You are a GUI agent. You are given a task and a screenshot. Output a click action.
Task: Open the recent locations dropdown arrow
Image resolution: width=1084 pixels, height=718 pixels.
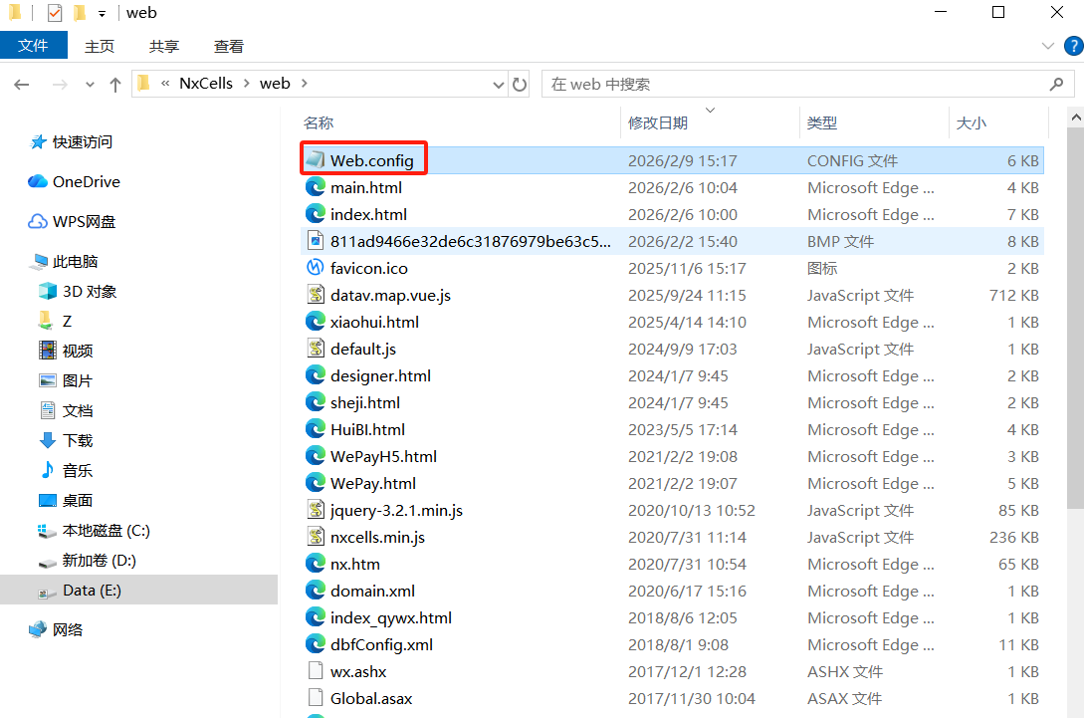click(90, 85)
